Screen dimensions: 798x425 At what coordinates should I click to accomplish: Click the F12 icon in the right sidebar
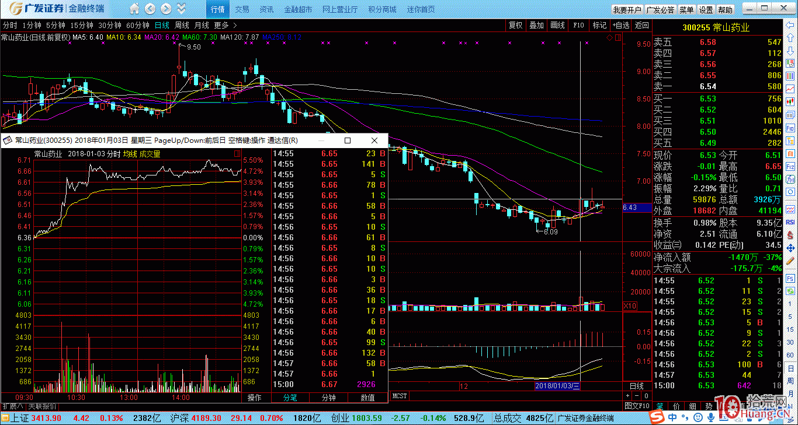coord(790,167)
